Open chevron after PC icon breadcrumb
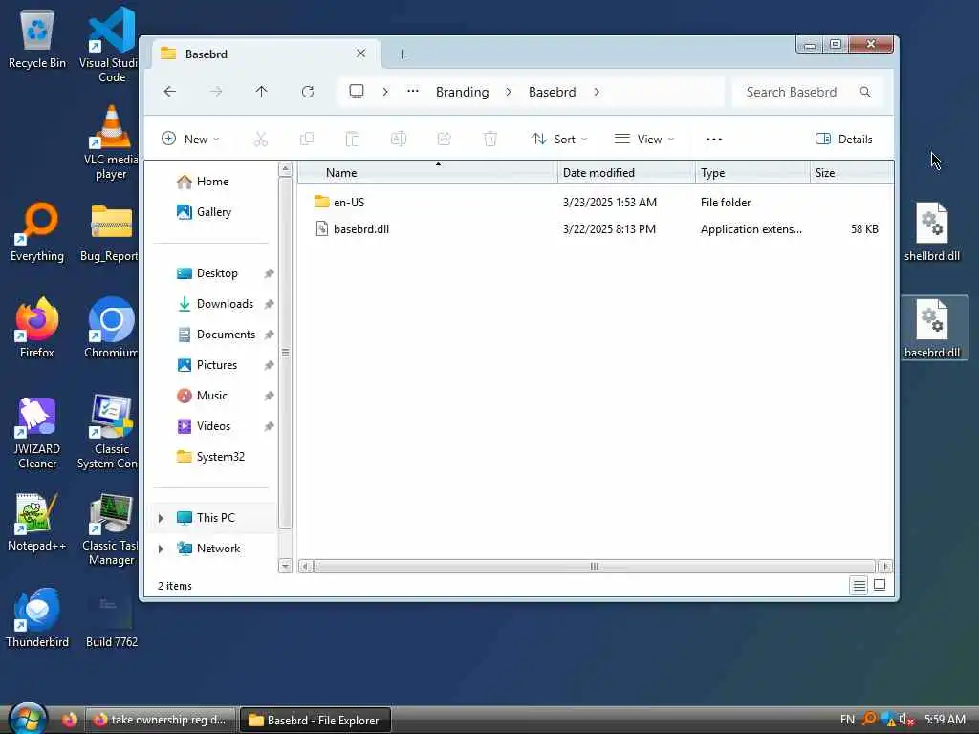 point(385,92)
